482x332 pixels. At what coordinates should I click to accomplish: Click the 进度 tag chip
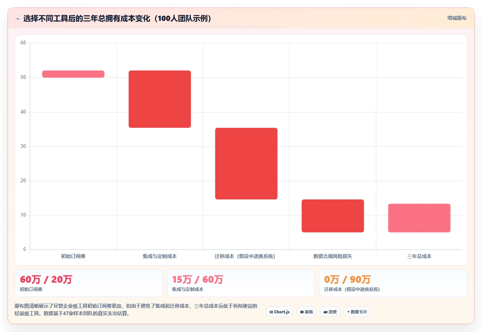click(330, 312)
